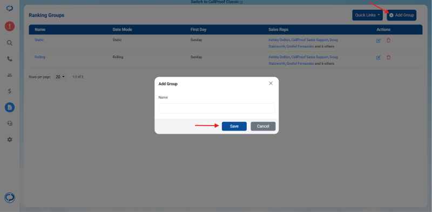The width and height of the screenshot is (432, 212).
Task: Open the Static group name link
Action: tap(39, 40)
